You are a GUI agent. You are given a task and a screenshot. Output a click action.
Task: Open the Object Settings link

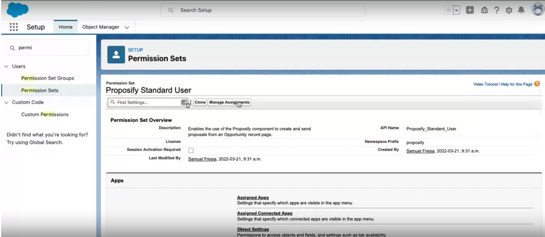pyautogui.click(x=253, y=229)
